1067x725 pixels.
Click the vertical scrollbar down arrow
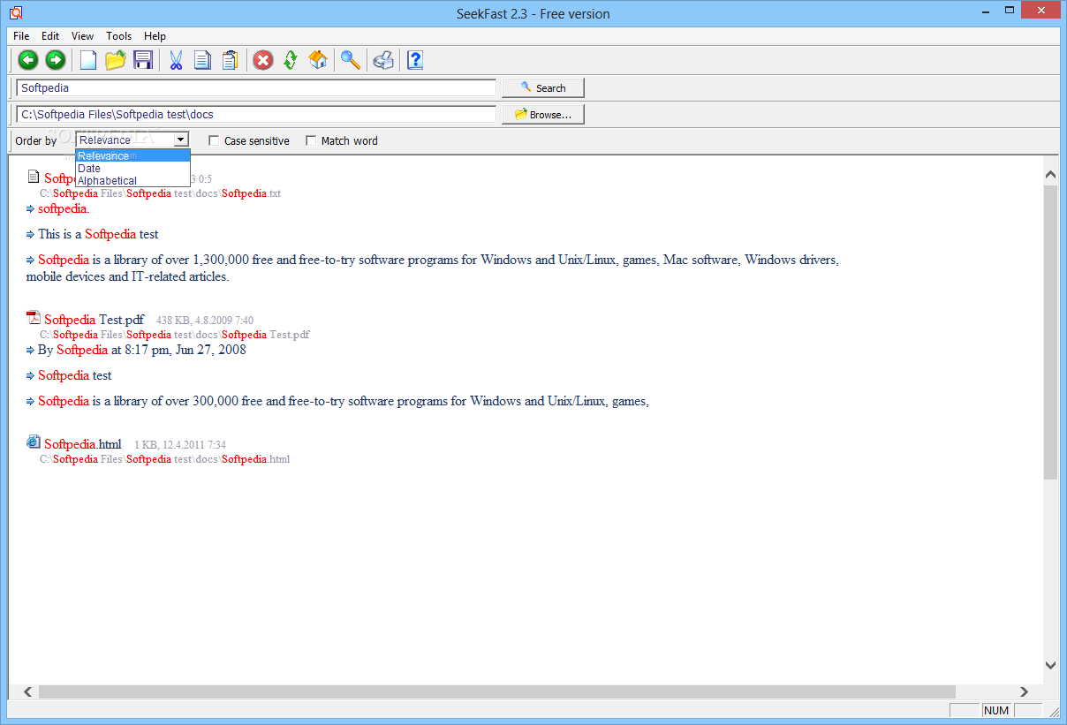(x=1050, y=666)
